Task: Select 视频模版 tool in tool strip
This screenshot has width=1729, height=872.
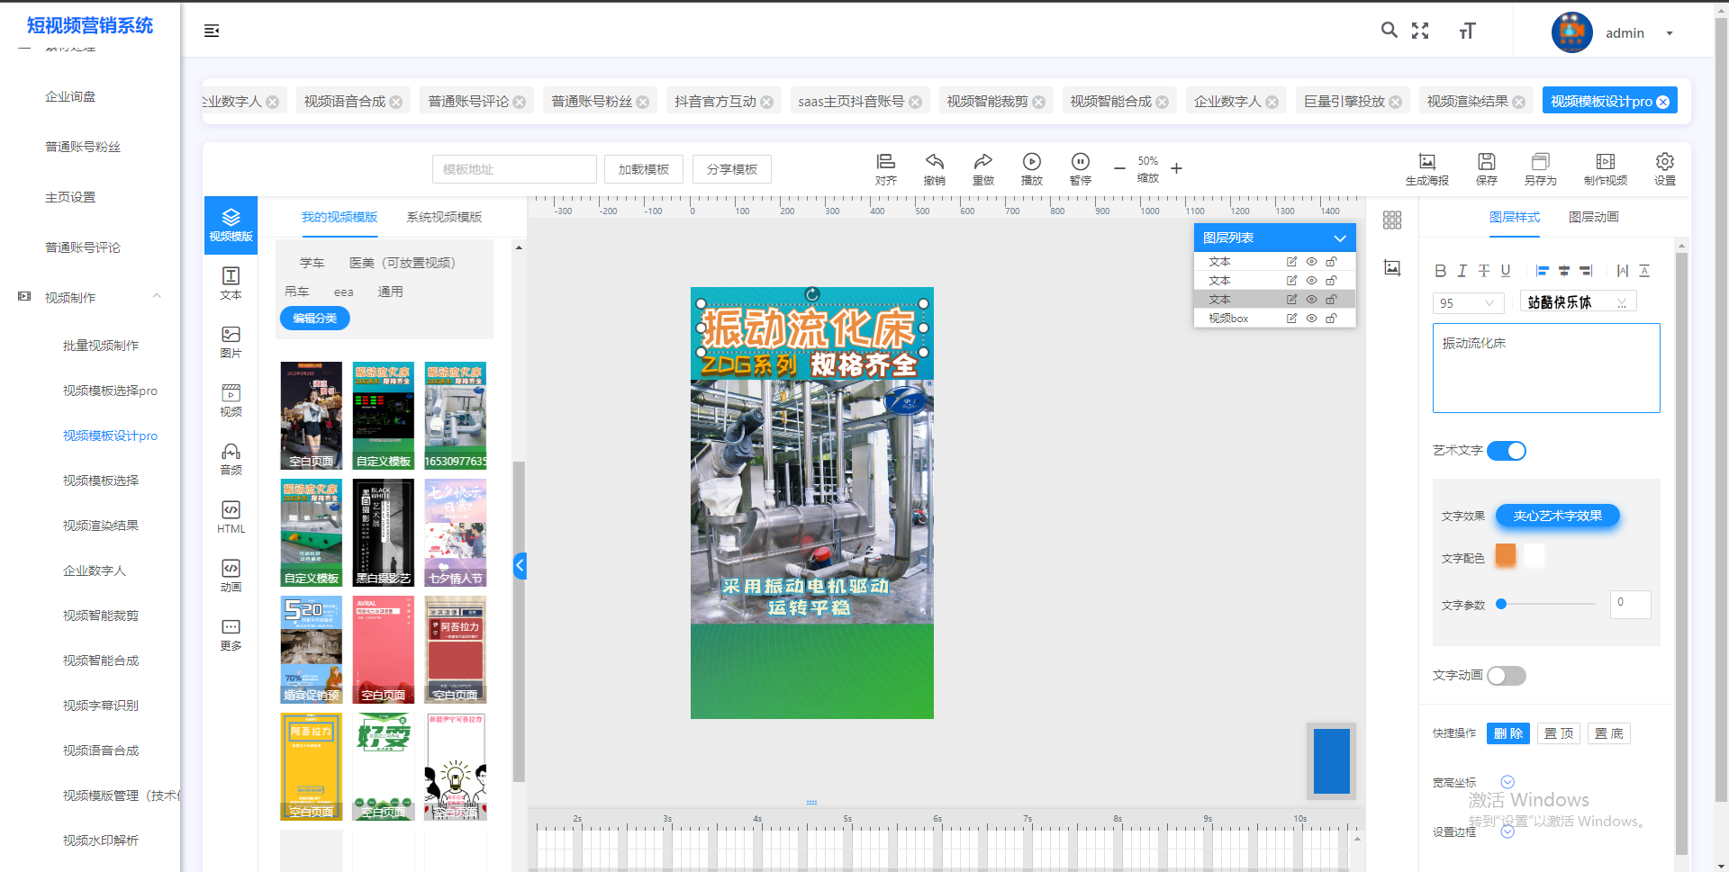Action: (231, 224)
